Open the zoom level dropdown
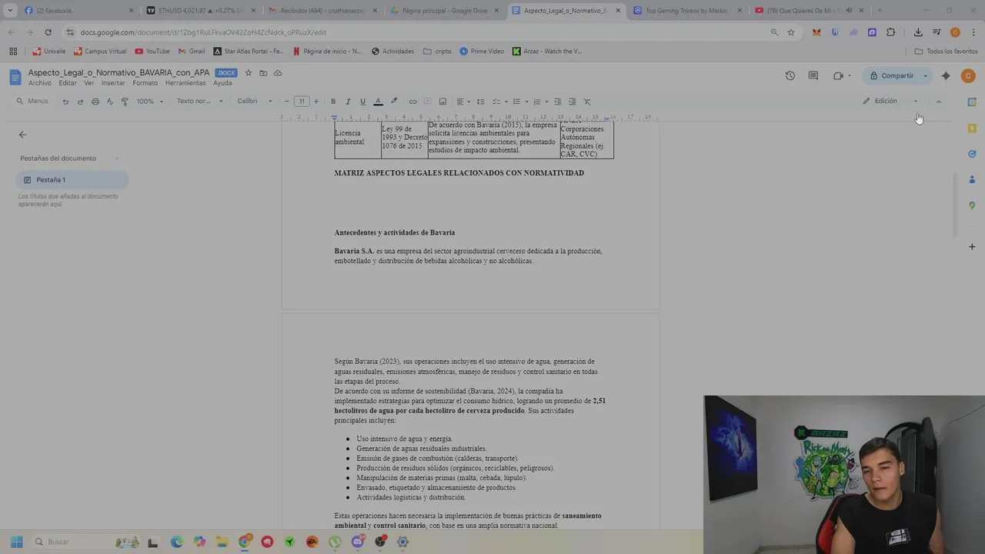The image size is (985, 554). (149, 102)
